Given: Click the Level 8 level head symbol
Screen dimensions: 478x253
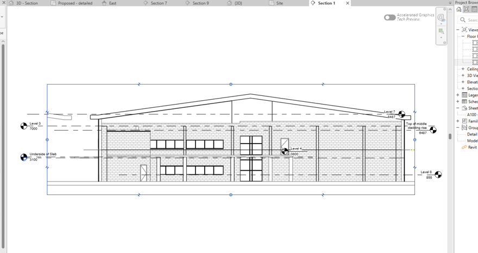Looking at the screenshot, I should click(438, 174).
